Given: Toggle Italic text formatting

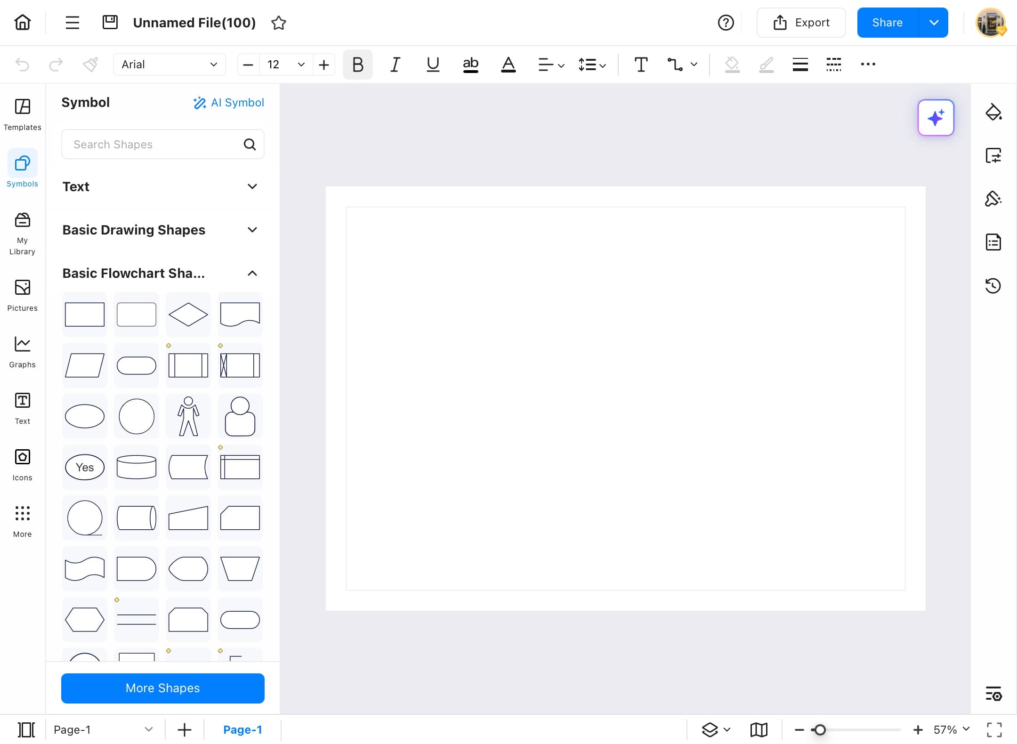Looking at the screenshot, I should [395, 65].
